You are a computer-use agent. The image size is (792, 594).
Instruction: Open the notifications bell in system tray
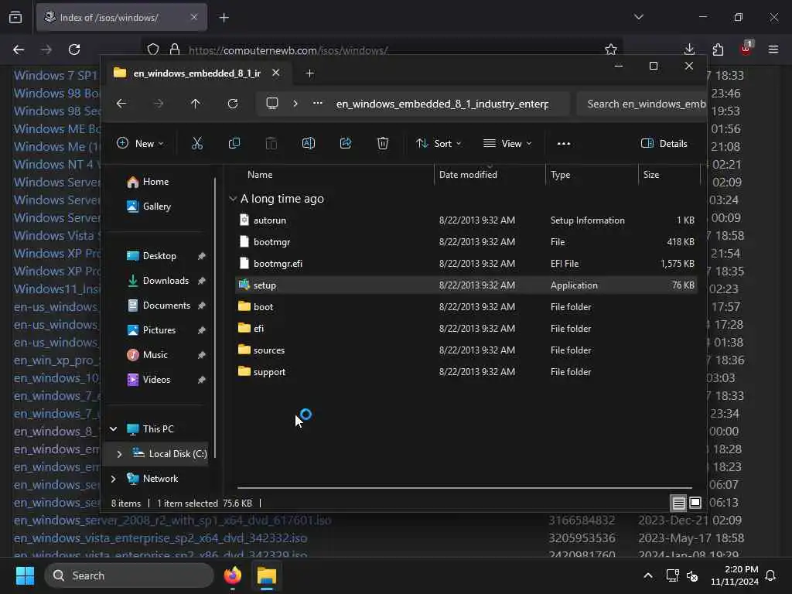(770, 575)
